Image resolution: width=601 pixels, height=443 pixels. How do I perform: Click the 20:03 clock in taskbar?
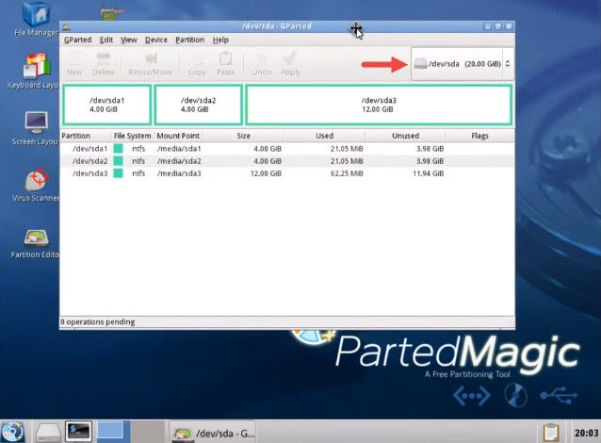586,433
